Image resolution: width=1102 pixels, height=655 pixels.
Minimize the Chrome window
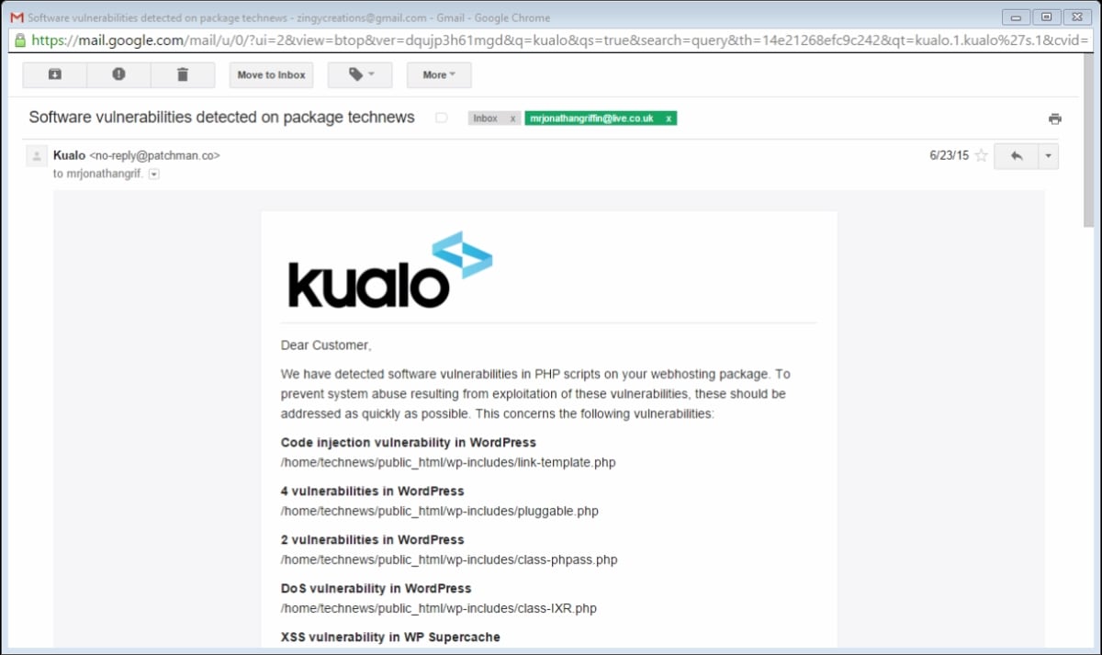tap(1017, 17)
